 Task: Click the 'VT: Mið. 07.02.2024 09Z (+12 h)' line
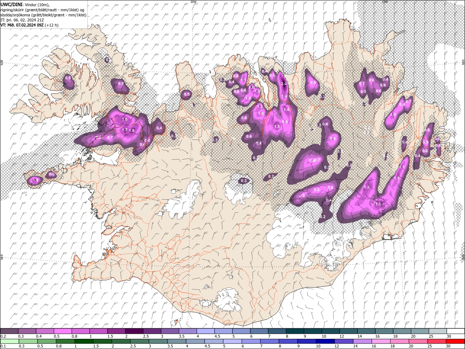29,25
